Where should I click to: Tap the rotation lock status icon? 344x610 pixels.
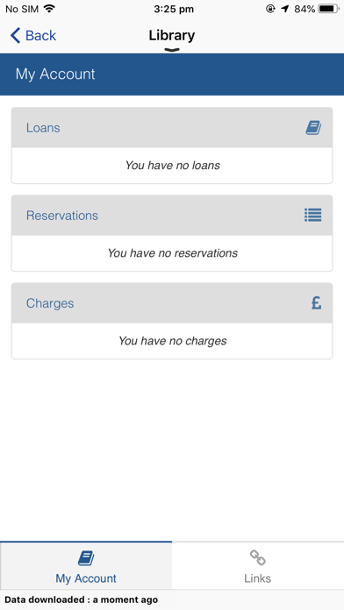coord(270,9)
